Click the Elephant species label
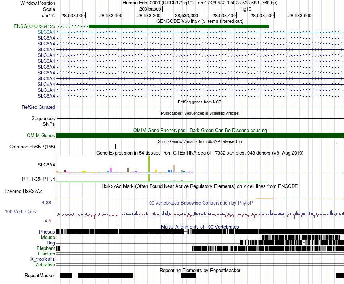The image size is (344, 284). click(46, 248)
